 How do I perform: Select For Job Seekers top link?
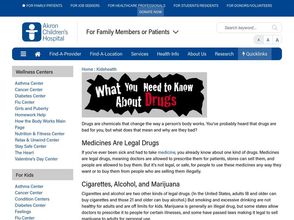(85, 5)
